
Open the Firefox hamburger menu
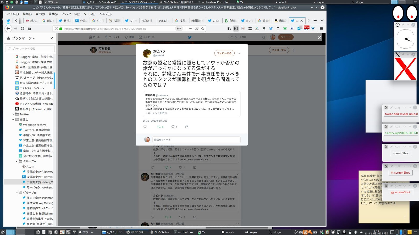321,28
